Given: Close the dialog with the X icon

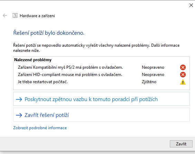Looking at the screenshot, I should (191, 5).
